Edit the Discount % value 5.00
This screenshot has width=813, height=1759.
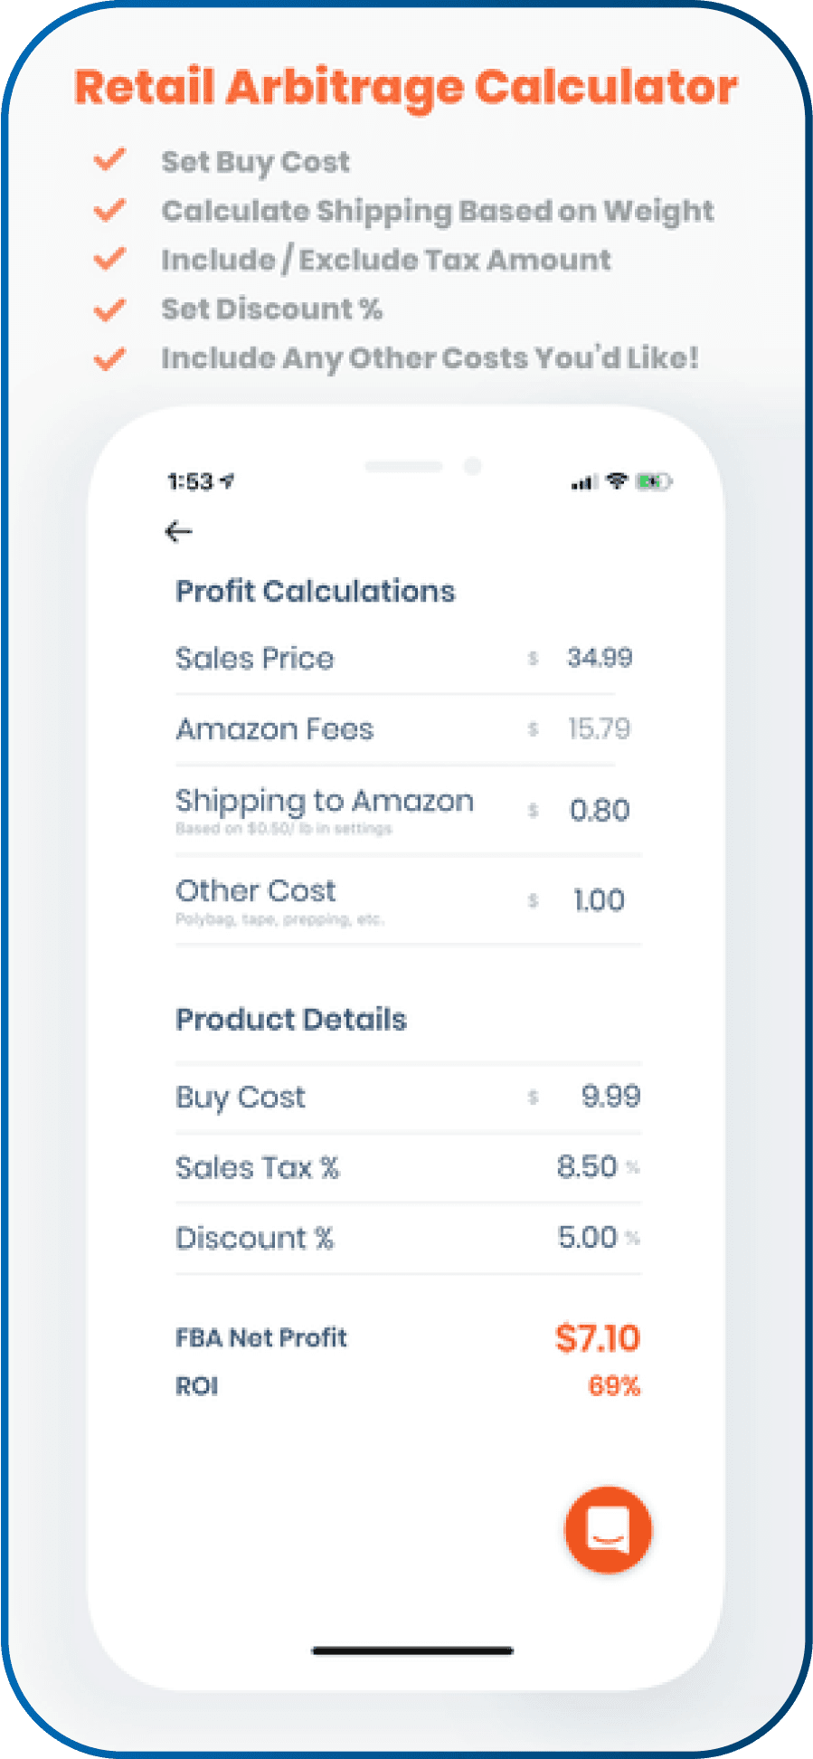pyautogui.click(x=587, y=1238)
